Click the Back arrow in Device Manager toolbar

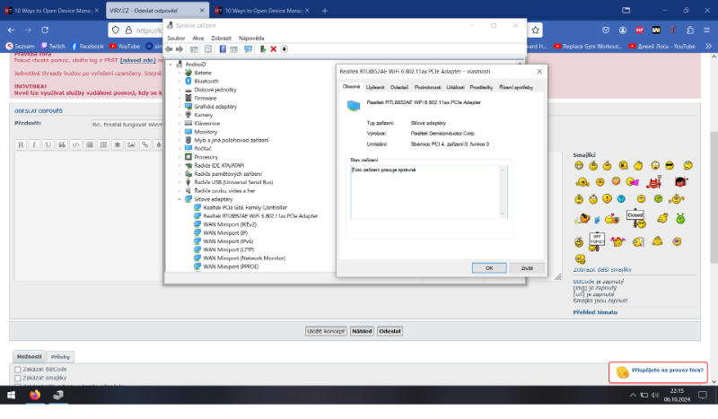coord(169,49)
